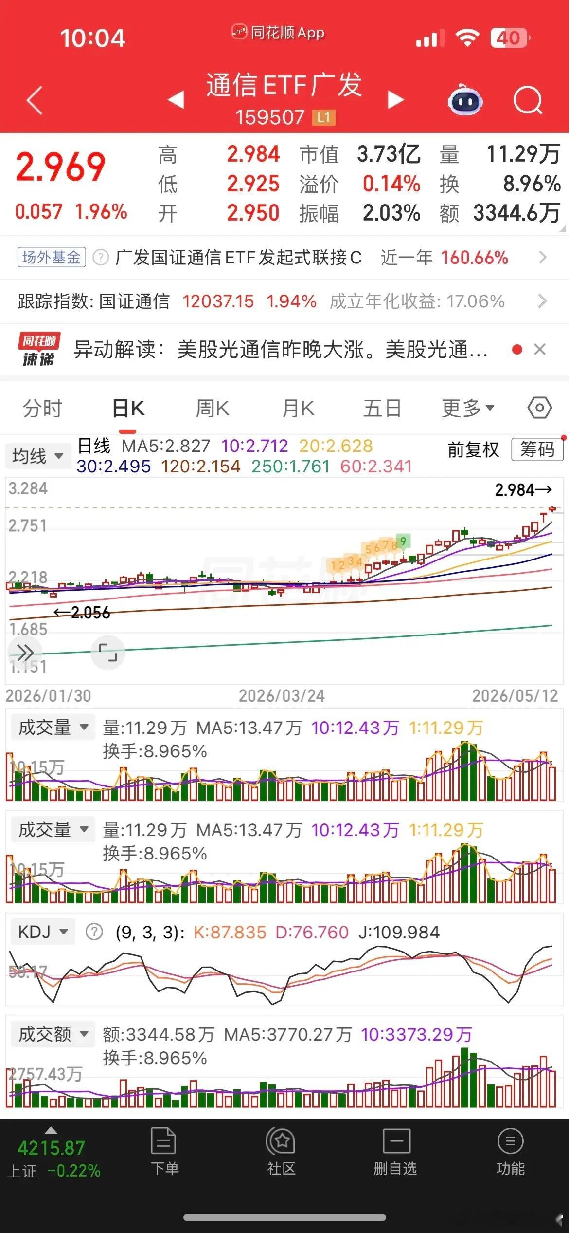Open 下单 order icon in bottom bar
Screen dimensions: 569x1233
(164, 1151)
